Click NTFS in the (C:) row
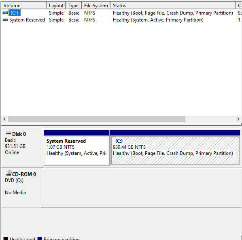 click(90, 13)
